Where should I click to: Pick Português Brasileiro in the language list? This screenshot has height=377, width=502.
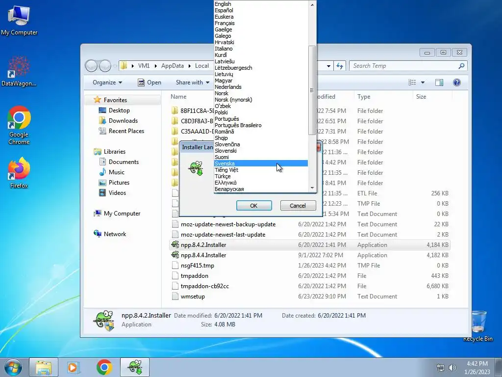pos(261,125)
